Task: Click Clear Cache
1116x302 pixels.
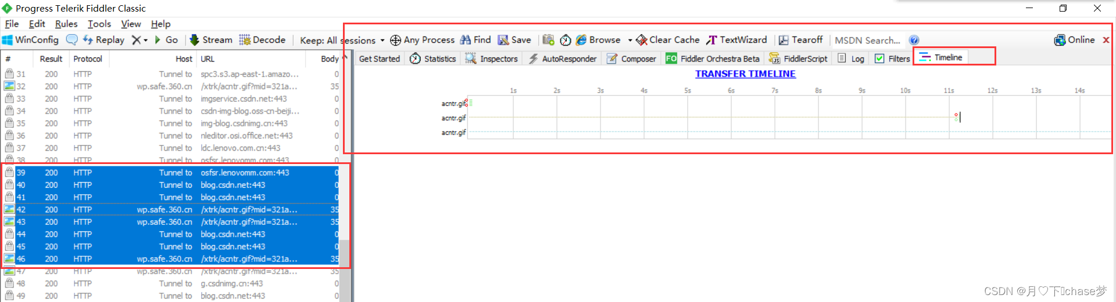Action: pyautogui.click(x=668, y=40)
